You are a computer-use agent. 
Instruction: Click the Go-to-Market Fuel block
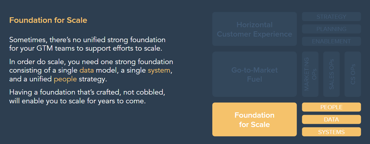tap(254, 74)
